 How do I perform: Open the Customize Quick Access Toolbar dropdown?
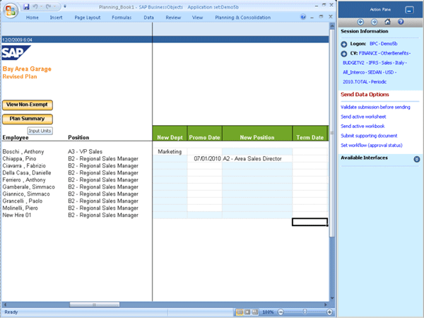65,6
